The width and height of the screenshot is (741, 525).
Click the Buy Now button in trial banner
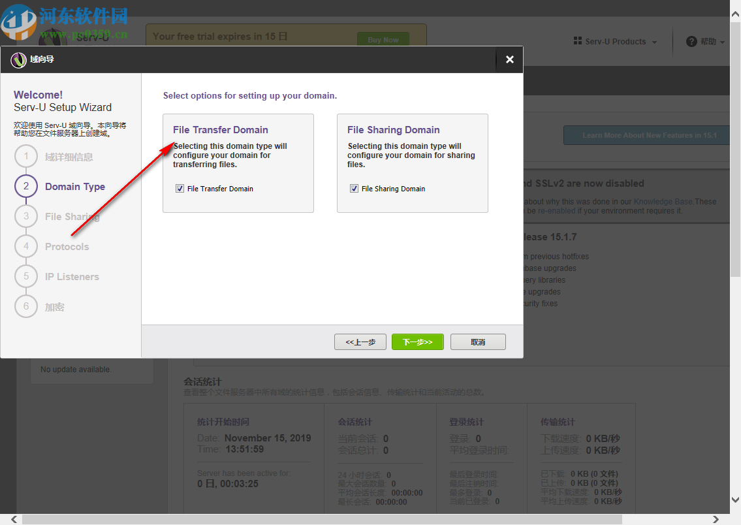pos(383,40)
